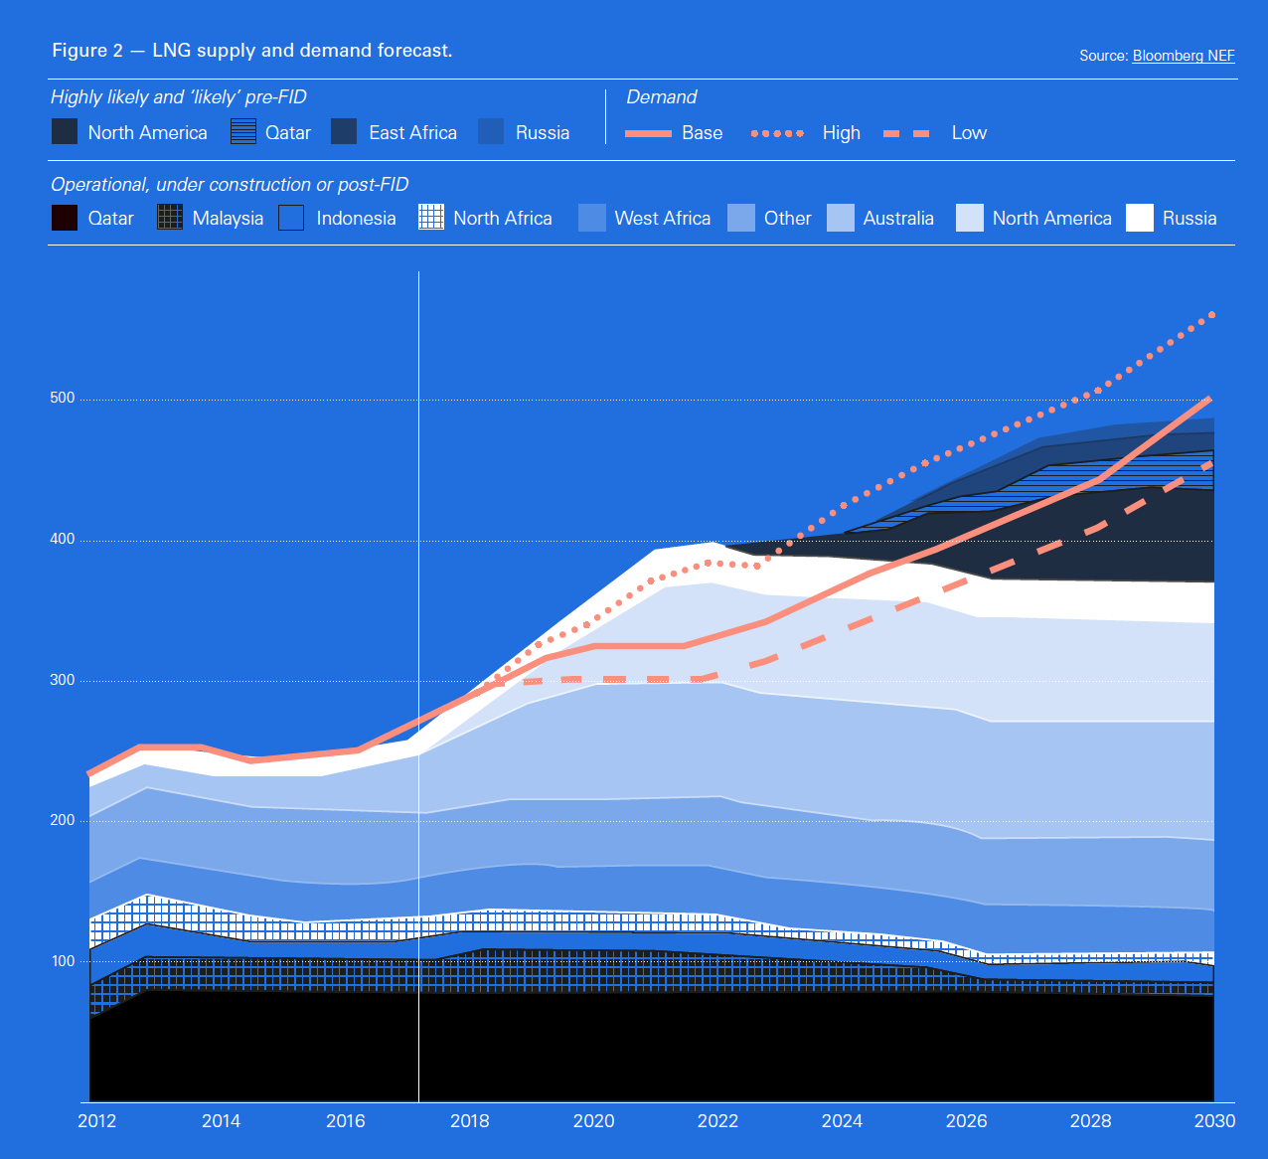Click the pre-FID North America dark swatch
The width and height of the screenshot is (1268, 1159).
[65, 132]
